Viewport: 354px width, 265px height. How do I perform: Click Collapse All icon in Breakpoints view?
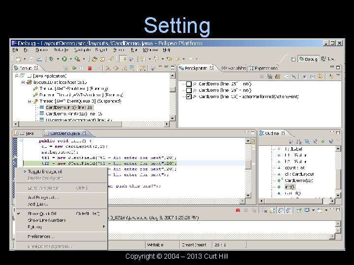pos(312,77)
